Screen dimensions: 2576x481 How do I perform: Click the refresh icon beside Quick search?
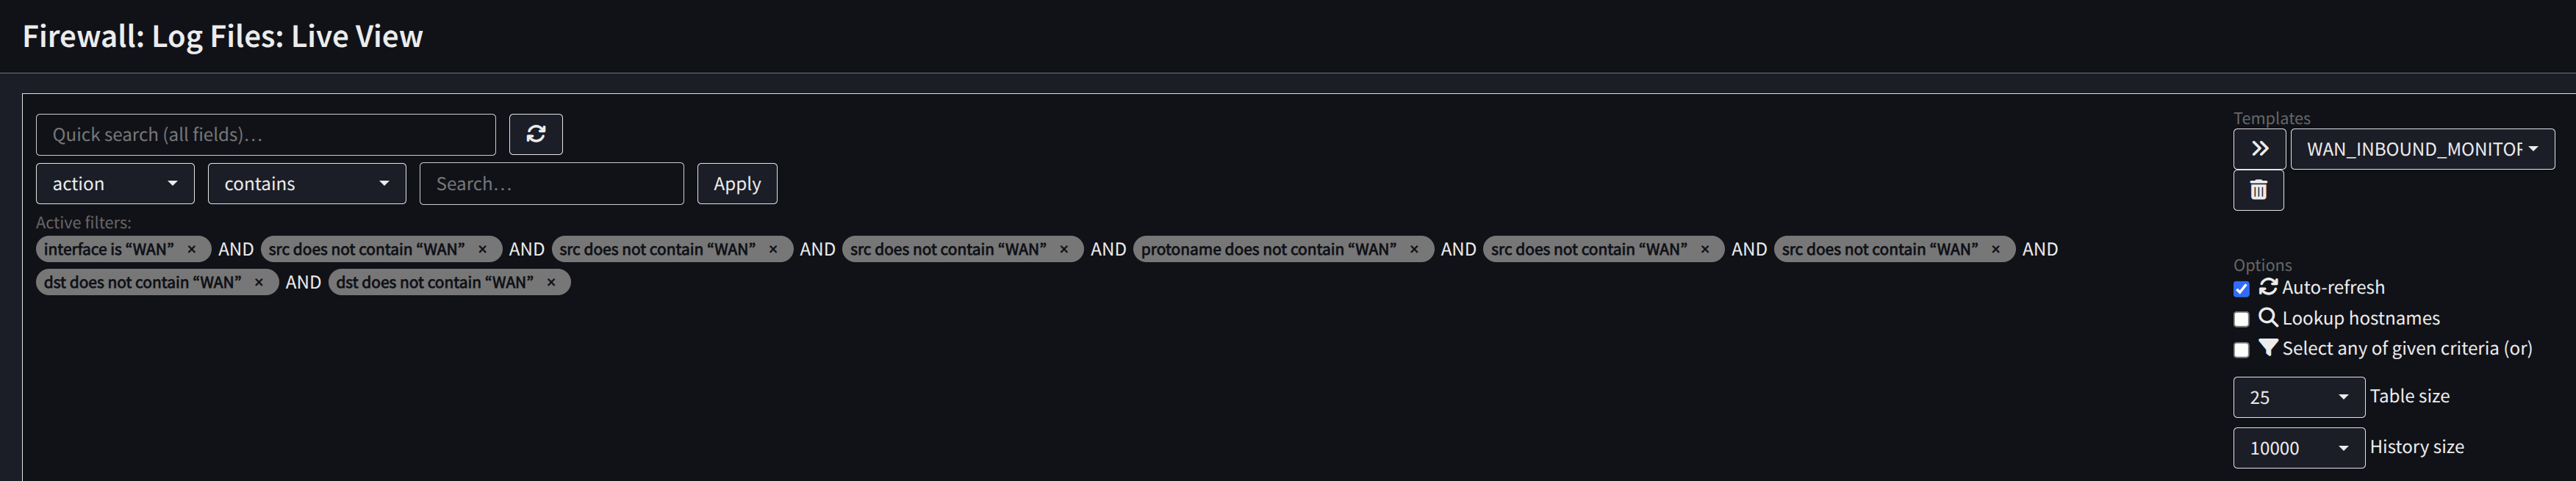[535, 134]
